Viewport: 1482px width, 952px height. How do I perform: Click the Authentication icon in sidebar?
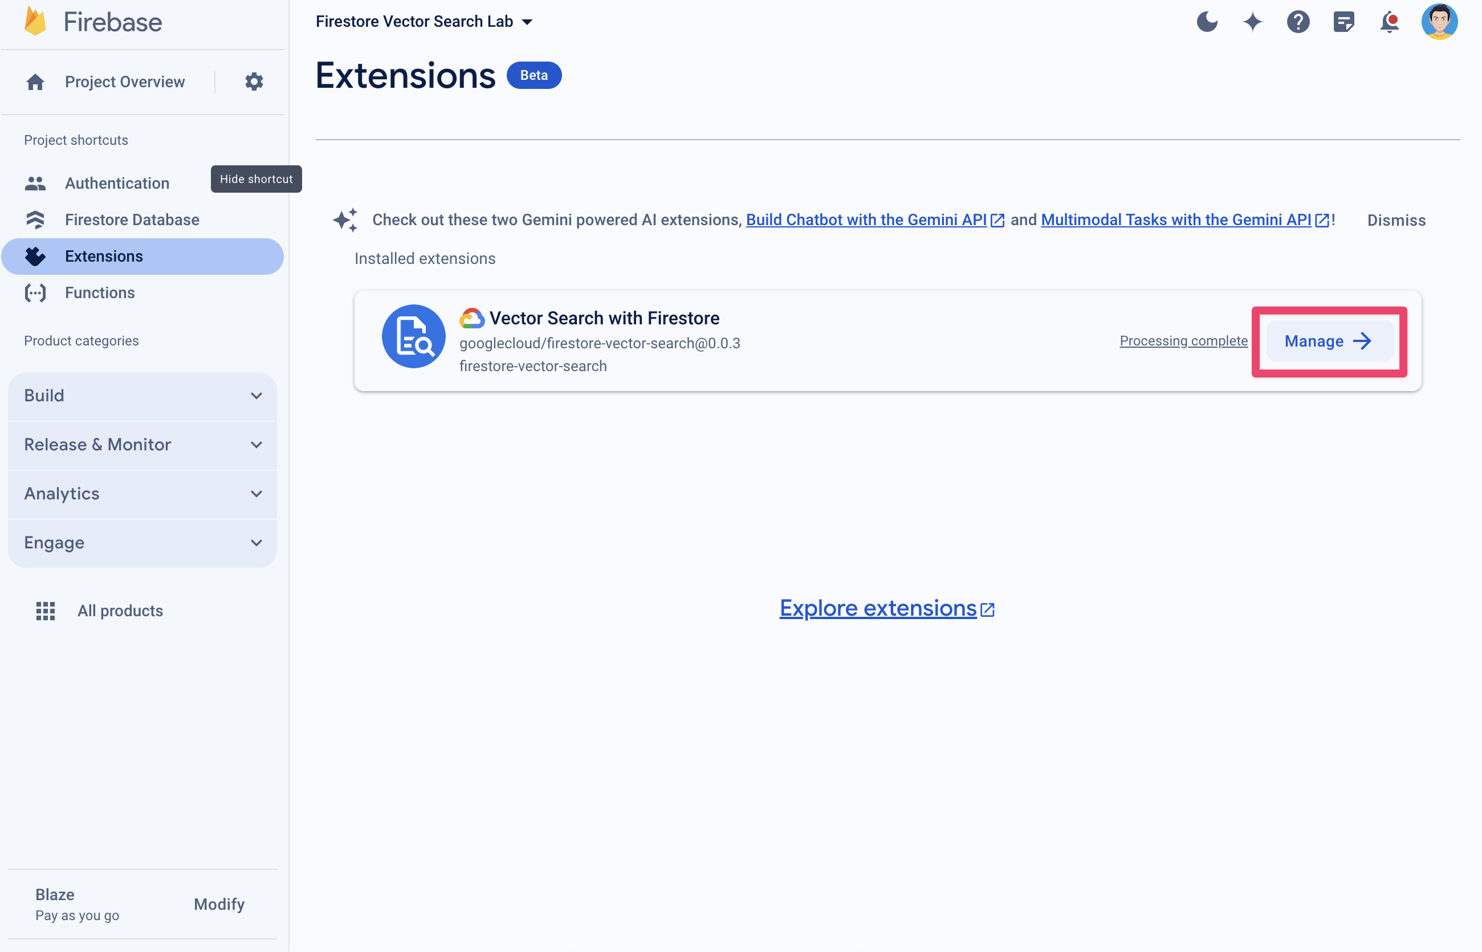click(36, 182)
